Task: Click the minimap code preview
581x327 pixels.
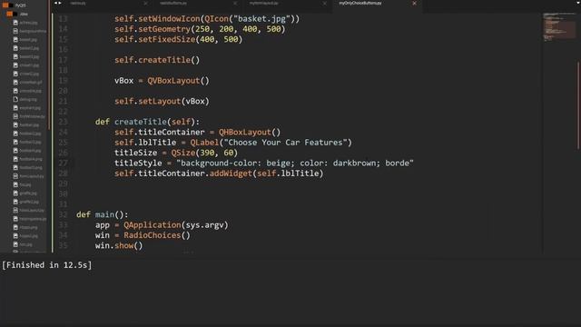Action: click(559, 27)
